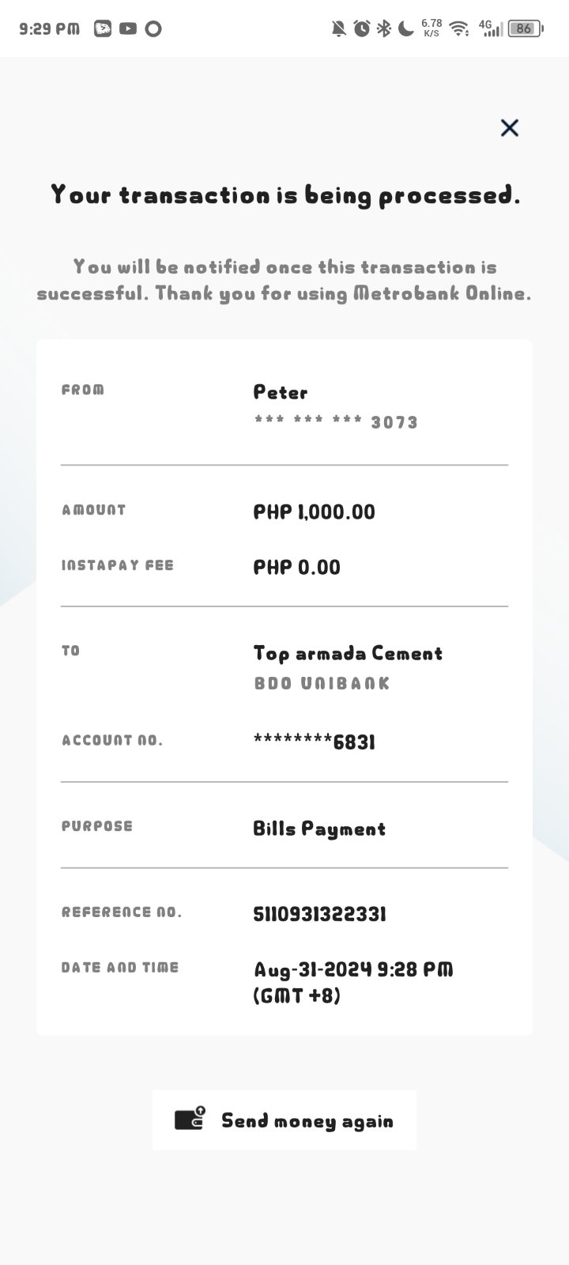This screenshot has width=569, height=1265.
Task: Tap the status bar clock showing 9:29 PM
Action: click(49, 28)
